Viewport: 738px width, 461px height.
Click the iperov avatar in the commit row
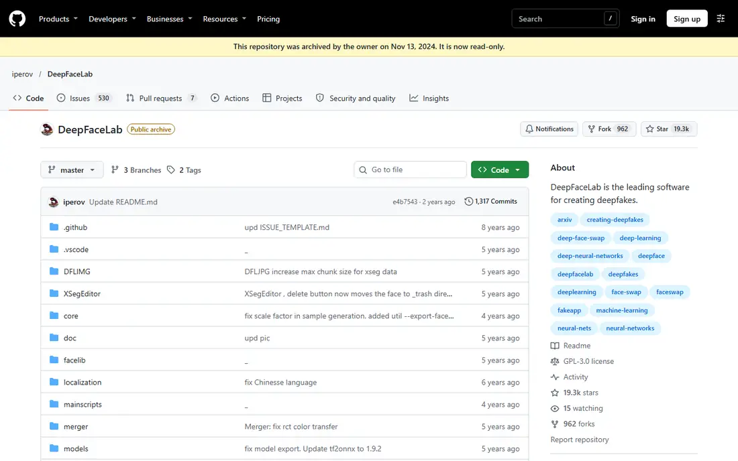pyautogui.click(x=54, y=202)
